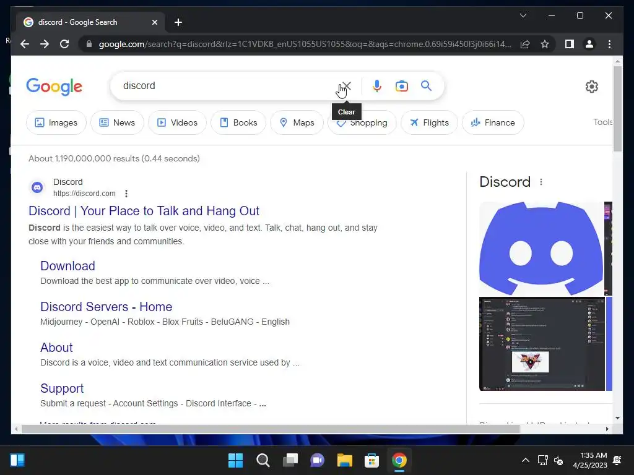Open the Download sitelink

coord(67,266)
